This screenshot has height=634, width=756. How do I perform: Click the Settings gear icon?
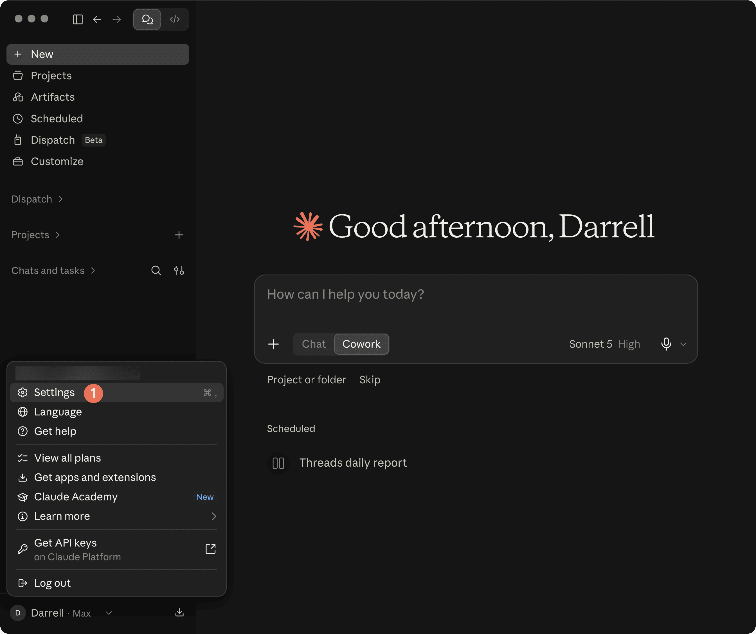point(23,392)
